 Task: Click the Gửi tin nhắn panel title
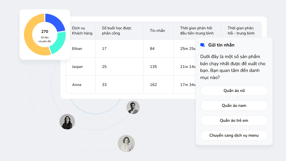click(221, 45)
